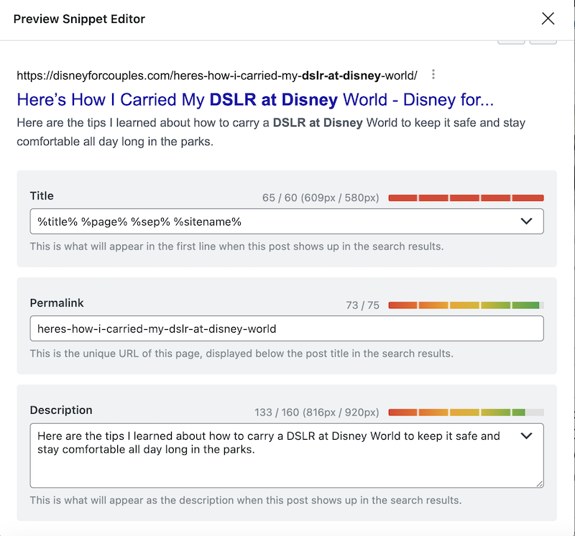Click the blue preview title link
This screenshot has width=575, height=536.
254,99
